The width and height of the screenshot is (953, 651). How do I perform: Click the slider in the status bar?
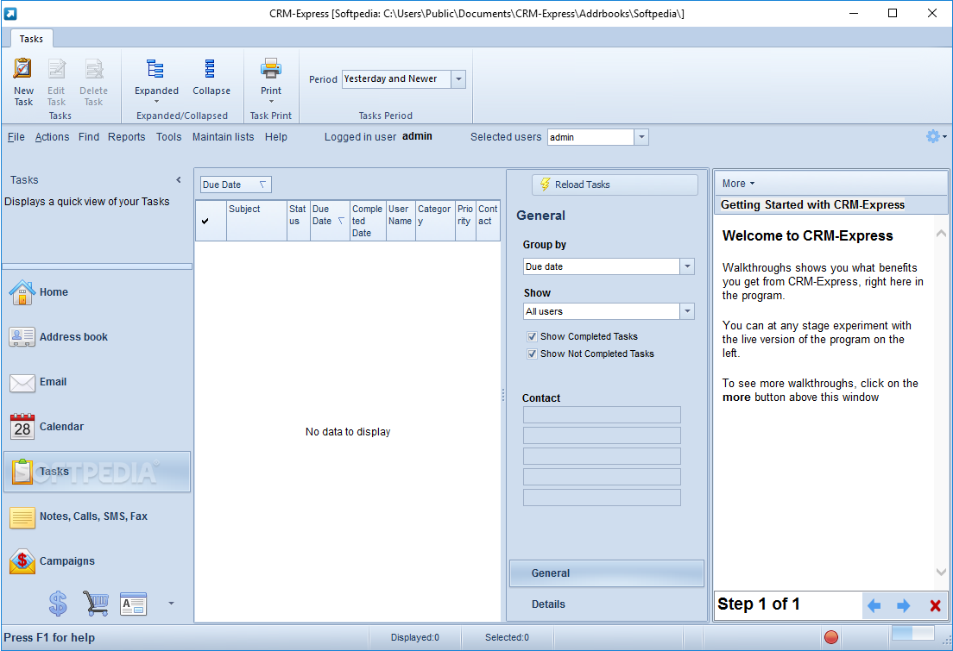click(912, 634)
